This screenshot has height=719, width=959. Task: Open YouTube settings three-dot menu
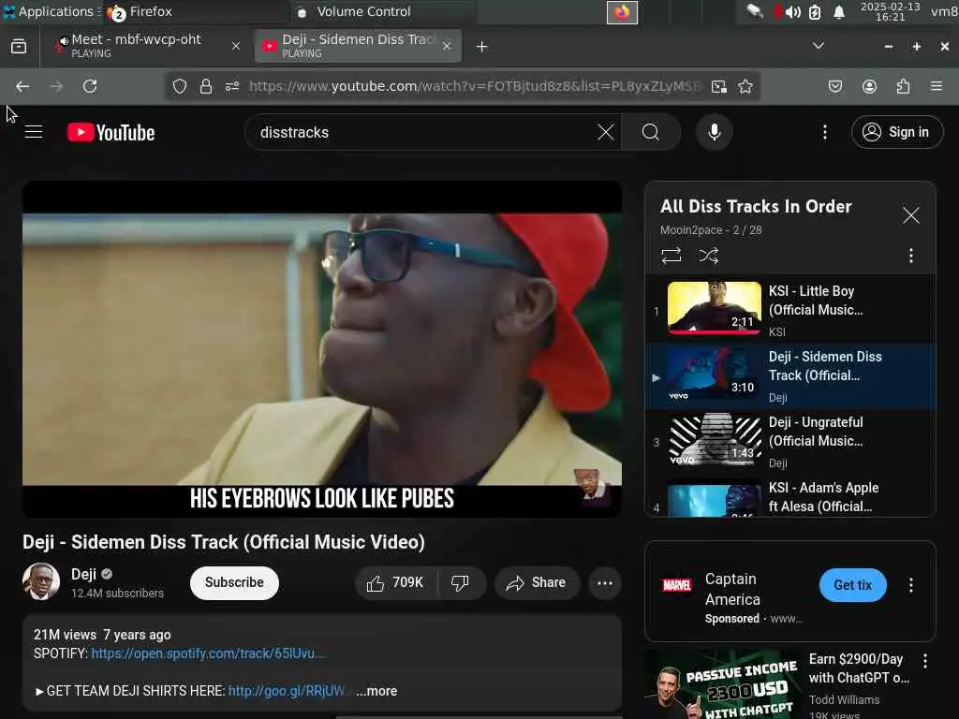coord(824,132)
